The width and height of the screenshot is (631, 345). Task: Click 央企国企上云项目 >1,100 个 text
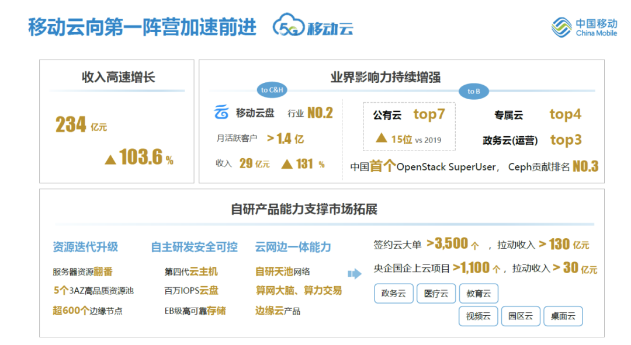pyautogui.click(x=437, y=268)
